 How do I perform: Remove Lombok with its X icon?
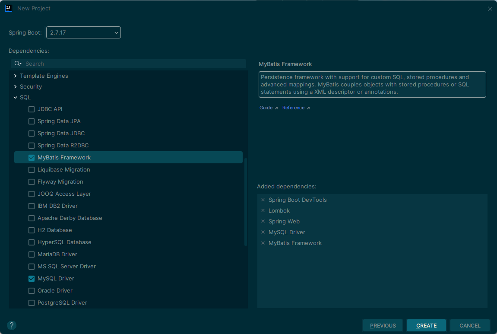[x=263, y=210]
